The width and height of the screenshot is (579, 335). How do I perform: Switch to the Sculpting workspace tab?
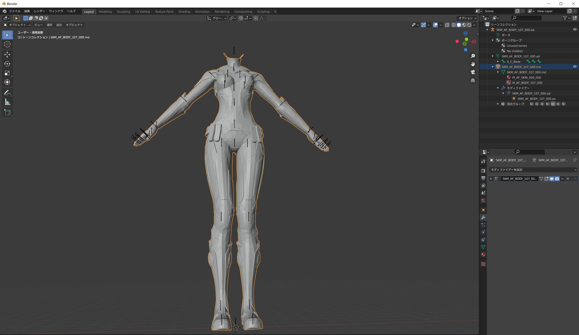(x=123, y=11)
